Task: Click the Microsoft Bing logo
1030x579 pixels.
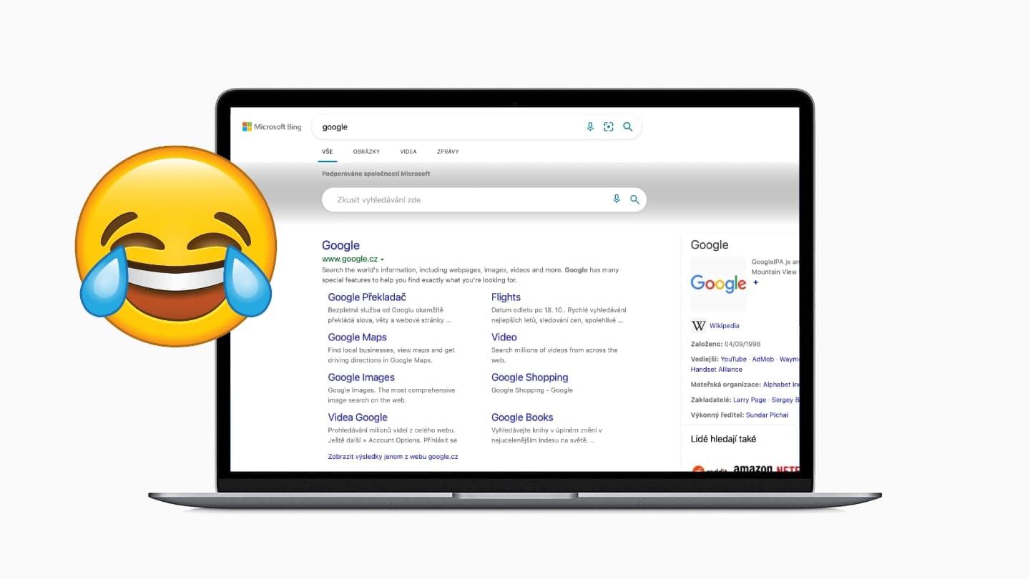Action: point(272,127)
